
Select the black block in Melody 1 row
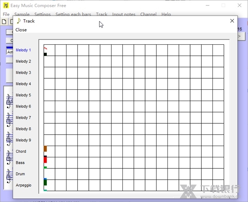coord(45,54)
